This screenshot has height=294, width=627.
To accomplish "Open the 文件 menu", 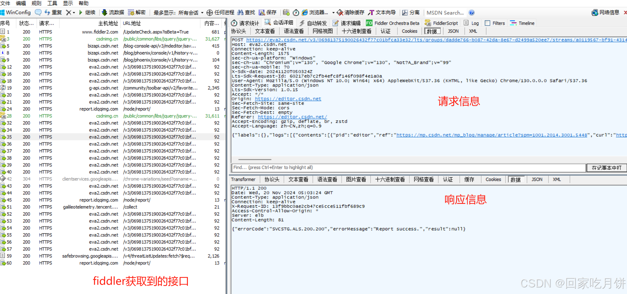I will (5, 3).
